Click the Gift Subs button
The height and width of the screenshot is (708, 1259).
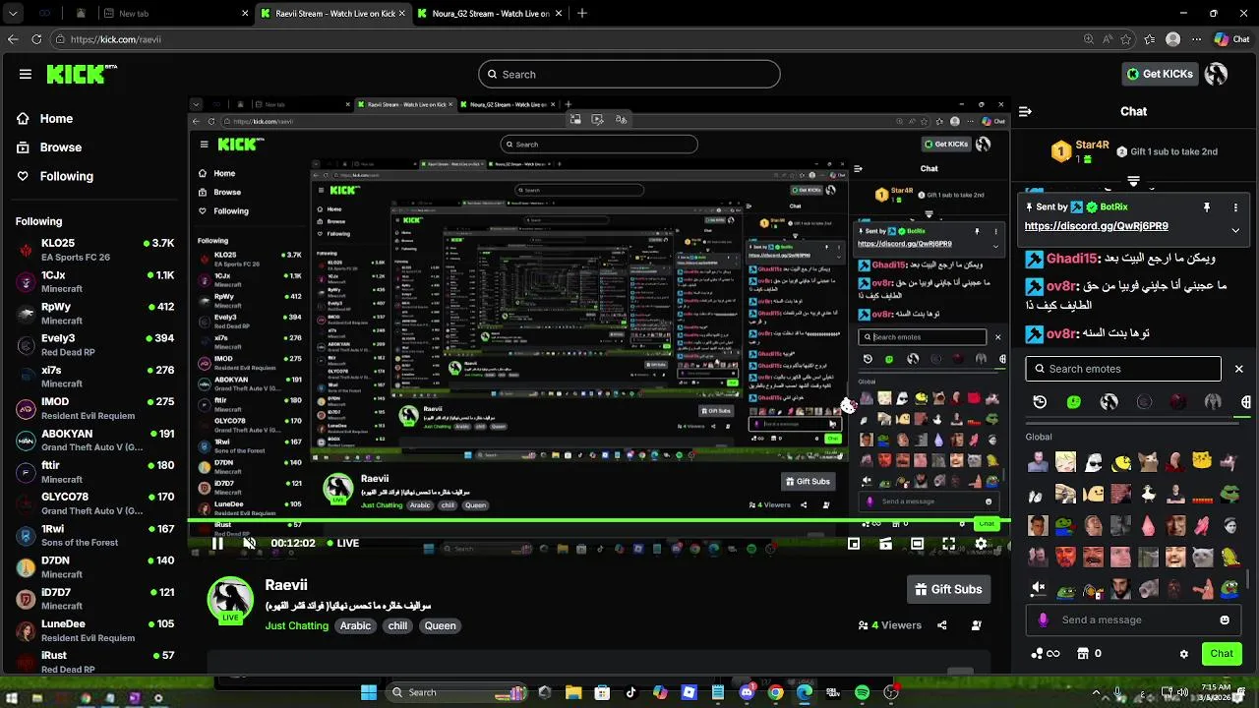click(x=948, y=589)
